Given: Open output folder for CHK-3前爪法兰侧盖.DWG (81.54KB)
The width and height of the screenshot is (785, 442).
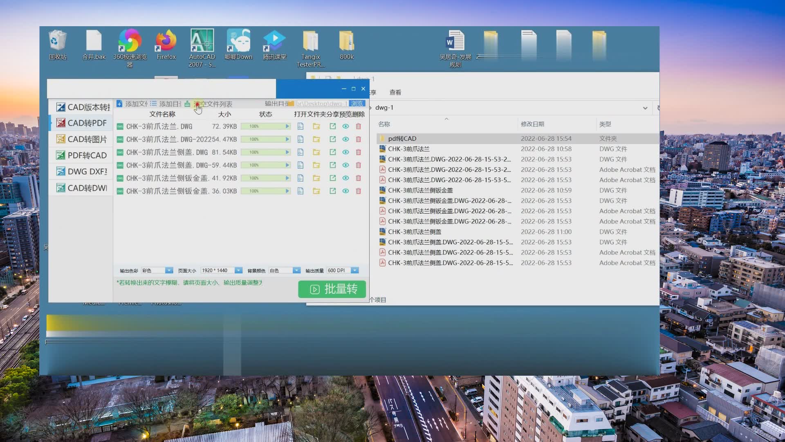Looking at the screenshot, I should pyautogui.click(x=316, y=152).
